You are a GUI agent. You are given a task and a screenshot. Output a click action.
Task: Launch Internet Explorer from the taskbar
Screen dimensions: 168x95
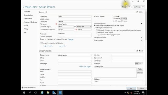pyautogui.click(x=42, y=93)
